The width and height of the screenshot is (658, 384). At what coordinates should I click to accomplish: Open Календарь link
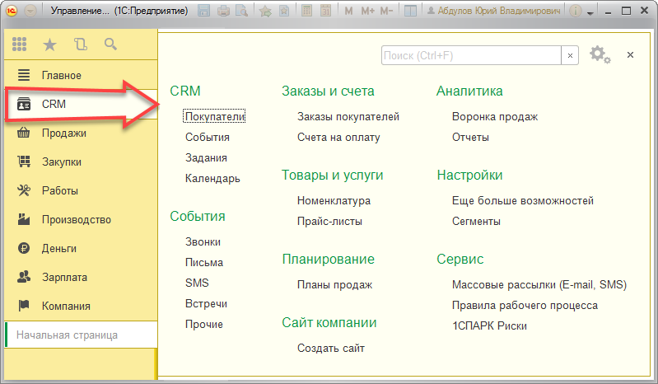coord(212,178)
